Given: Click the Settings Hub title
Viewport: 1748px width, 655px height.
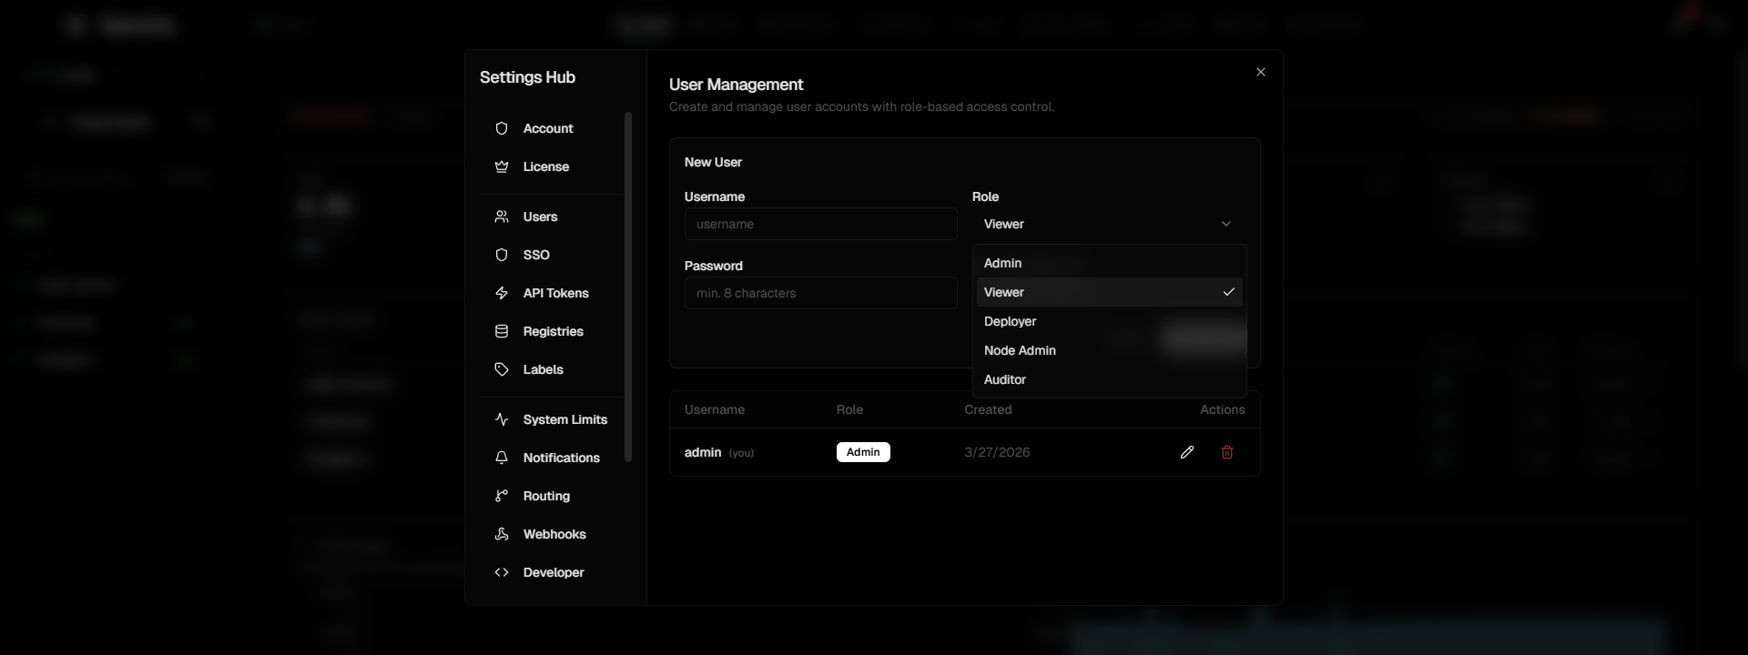Looking at the screenshot, I should [527, 77].
